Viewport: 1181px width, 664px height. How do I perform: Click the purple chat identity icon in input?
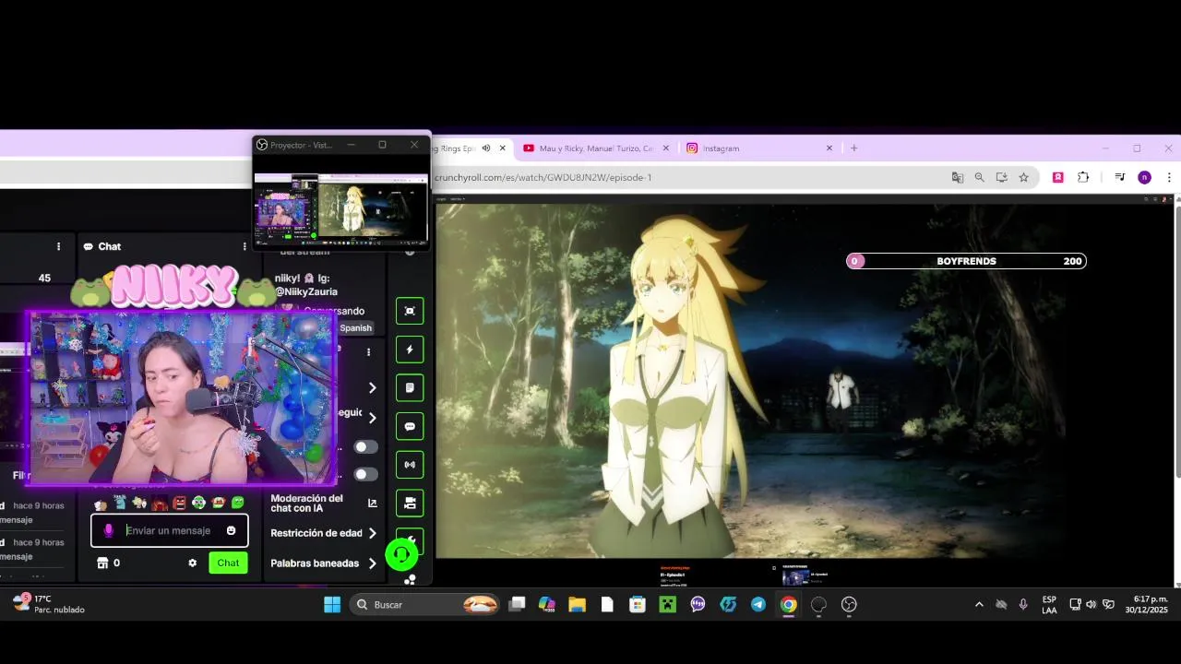[108, 530]
